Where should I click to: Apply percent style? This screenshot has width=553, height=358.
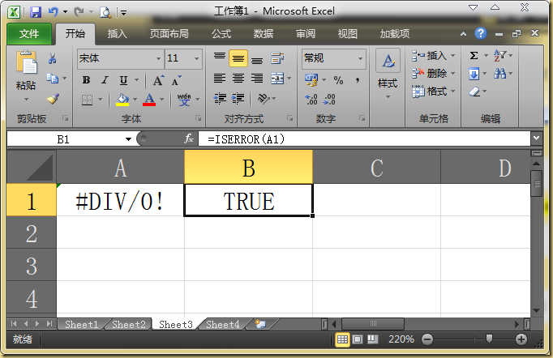[339, 81]
